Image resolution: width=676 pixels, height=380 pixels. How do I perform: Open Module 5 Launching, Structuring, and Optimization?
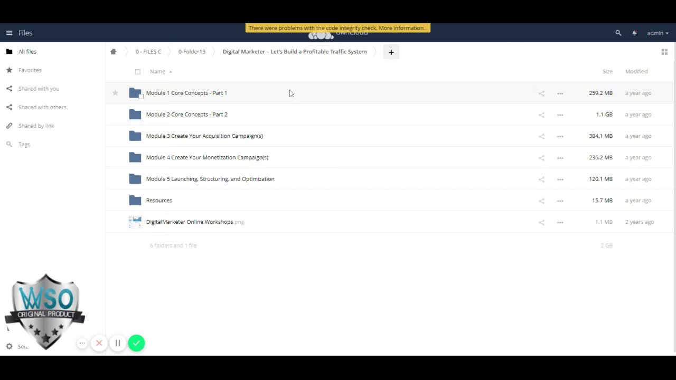pyautogui.click(x=210, y=179)
